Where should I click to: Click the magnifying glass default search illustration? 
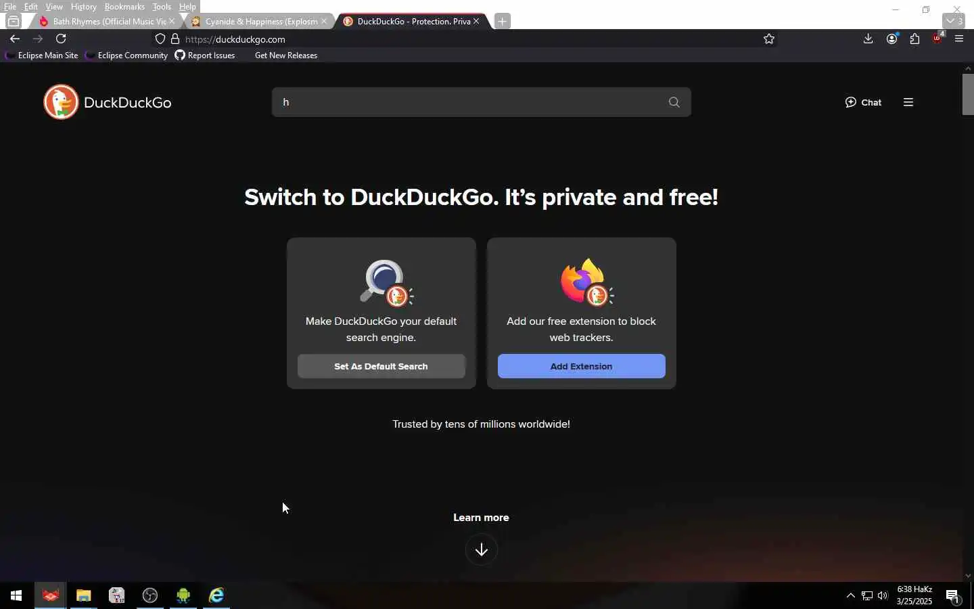386,282
